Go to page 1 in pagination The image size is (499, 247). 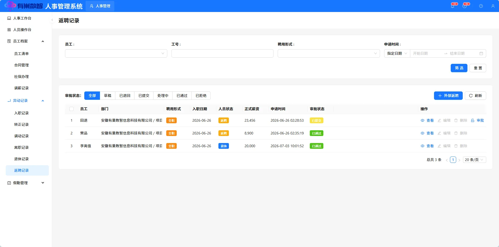[x=453, y=160]
